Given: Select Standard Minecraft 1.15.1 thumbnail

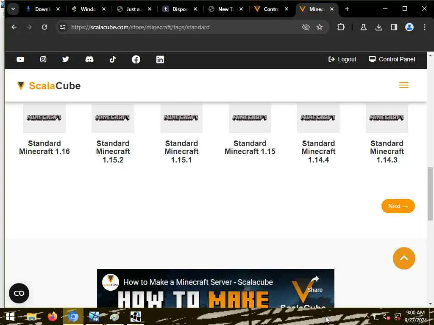Looking at the screenshot, I should [181, 118].
